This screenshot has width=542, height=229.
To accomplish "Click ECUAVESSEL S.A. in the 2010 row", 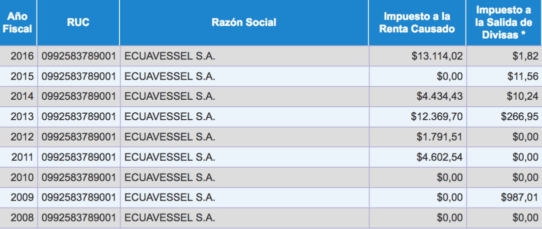I will 169,178.
